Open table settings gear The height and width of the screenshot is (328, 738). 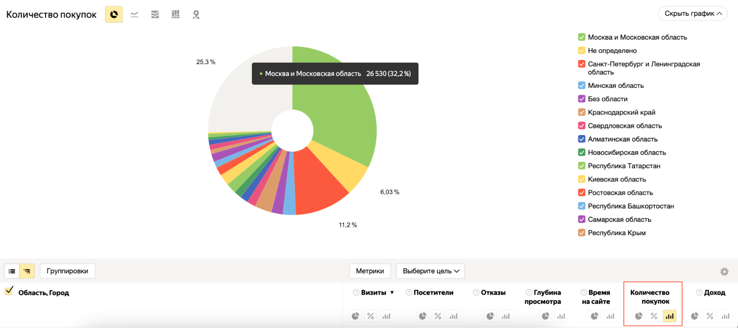[724, 272]
